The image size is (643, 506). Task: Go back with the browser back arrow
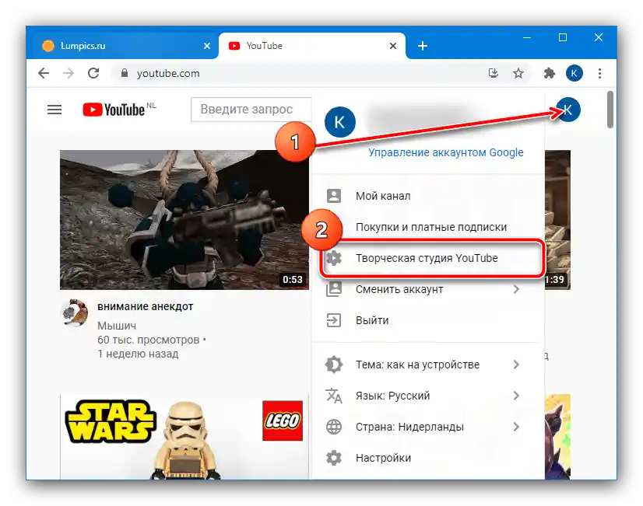click(44, 73)
